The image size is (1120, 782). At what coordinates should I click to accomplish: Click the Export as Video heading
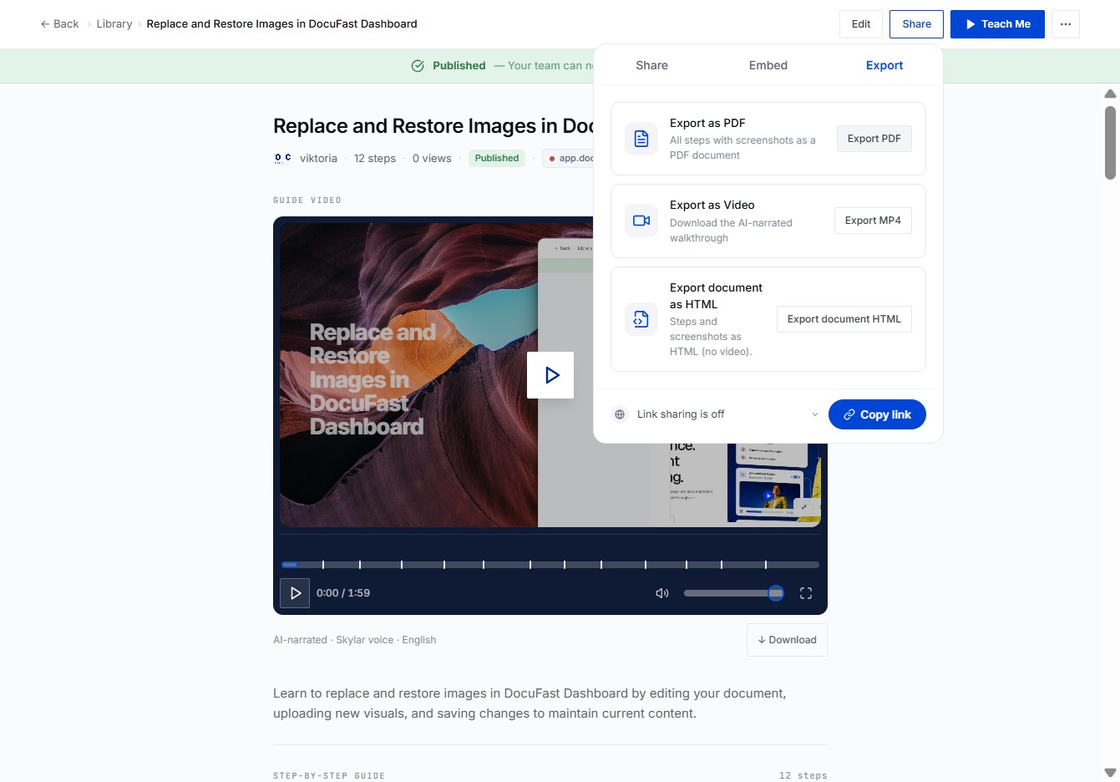[712, 205]
